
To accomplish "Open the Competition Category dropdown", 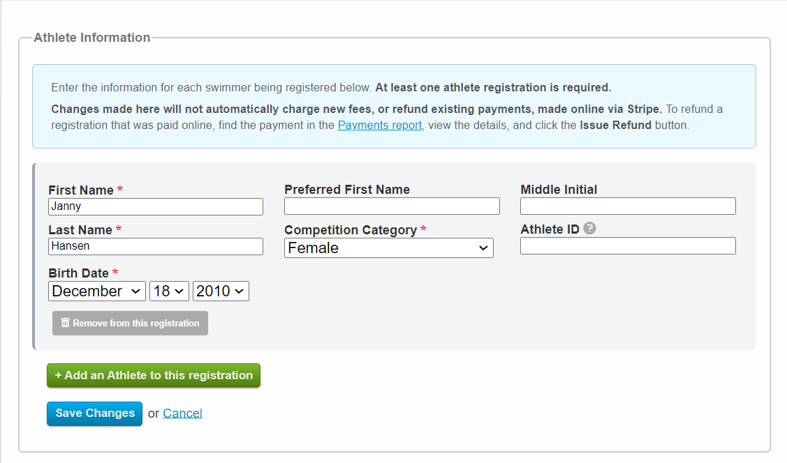I will pos(388,248).
